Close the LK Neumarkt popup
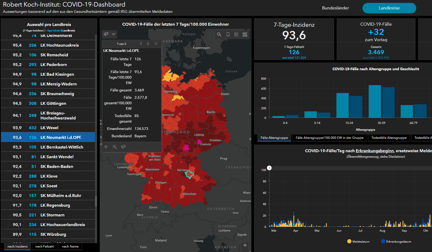Viewport: 432px width, 252px height. [x=156, y=44]
